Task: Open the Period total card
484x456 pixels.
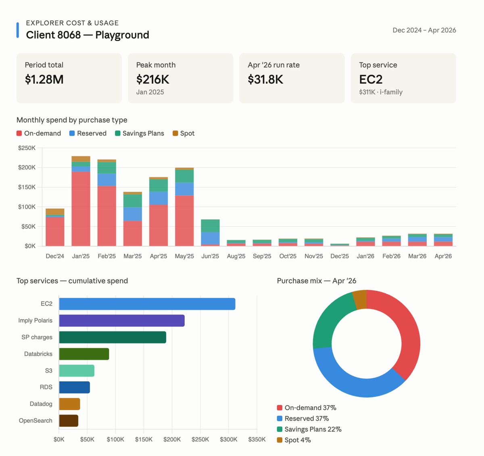Action: click(x=69, y=78)
